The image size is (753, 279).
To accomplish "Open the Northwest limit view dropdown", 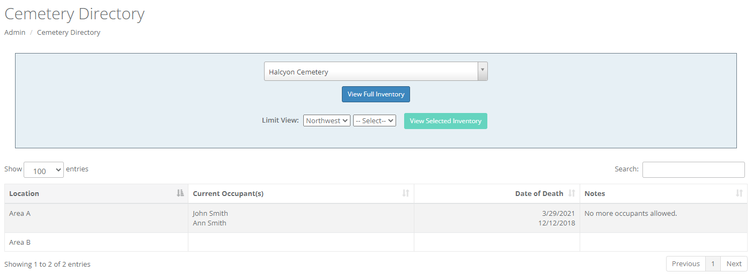I will click(327, 121).
